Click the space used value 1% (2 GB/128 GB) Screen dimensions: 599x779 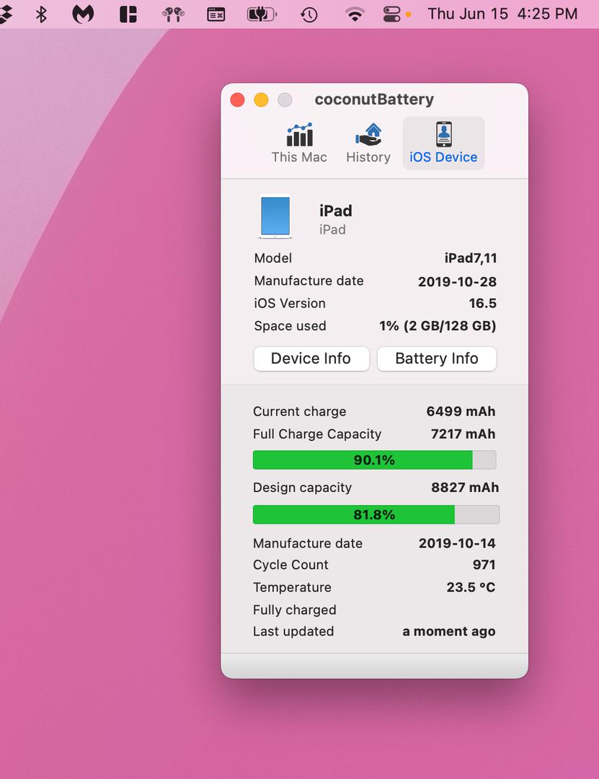[x=438, y=326]
